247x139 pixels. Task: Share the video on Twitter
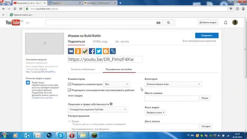(99, 51)
